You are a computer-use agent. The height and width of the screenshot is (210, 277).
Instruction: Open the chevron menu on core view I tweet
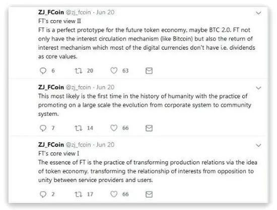click(x=258, y=145)
